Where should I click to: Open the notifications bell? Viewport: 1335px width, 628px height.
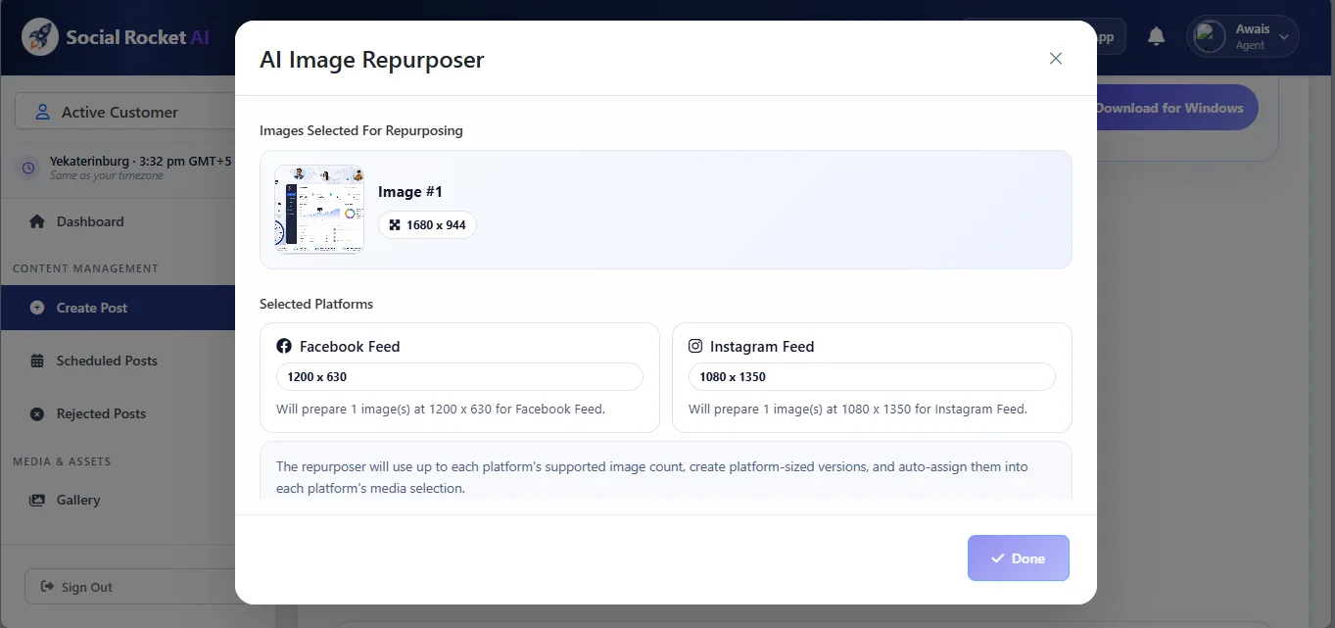point(1157,37)
